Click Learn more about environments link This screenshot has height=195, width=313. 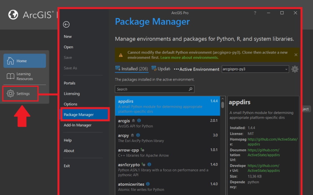[189, 57]
